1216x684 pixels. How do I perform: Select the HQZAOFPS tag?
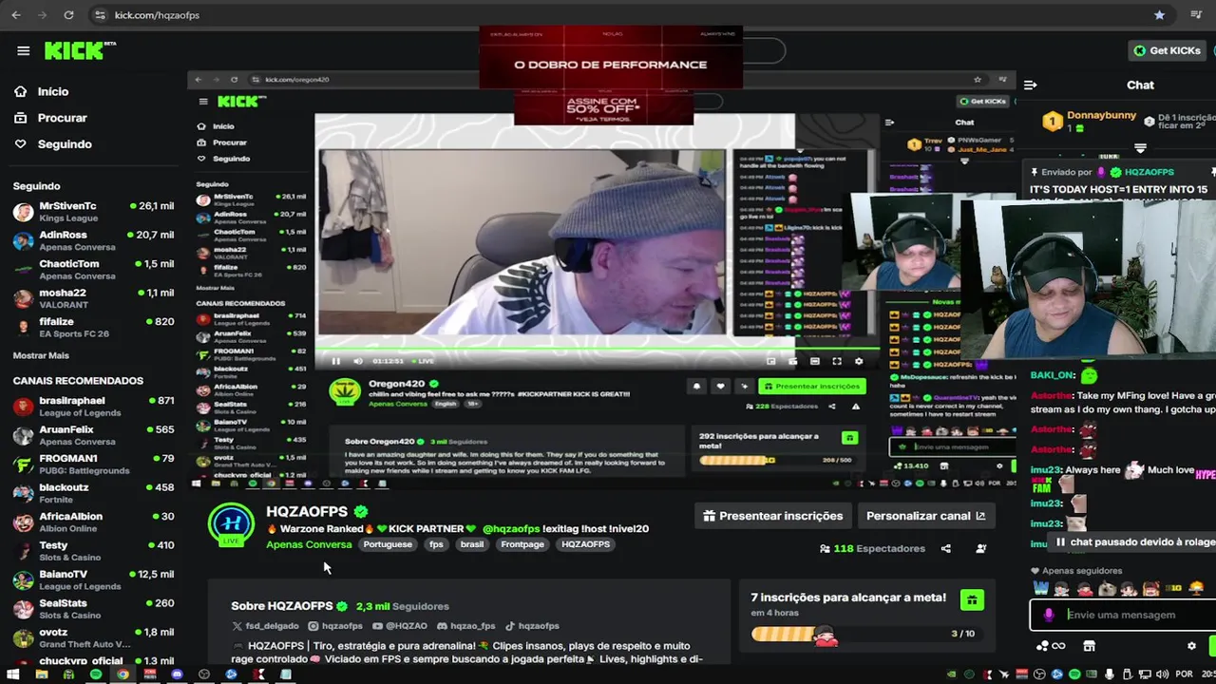tap(585, 544)
